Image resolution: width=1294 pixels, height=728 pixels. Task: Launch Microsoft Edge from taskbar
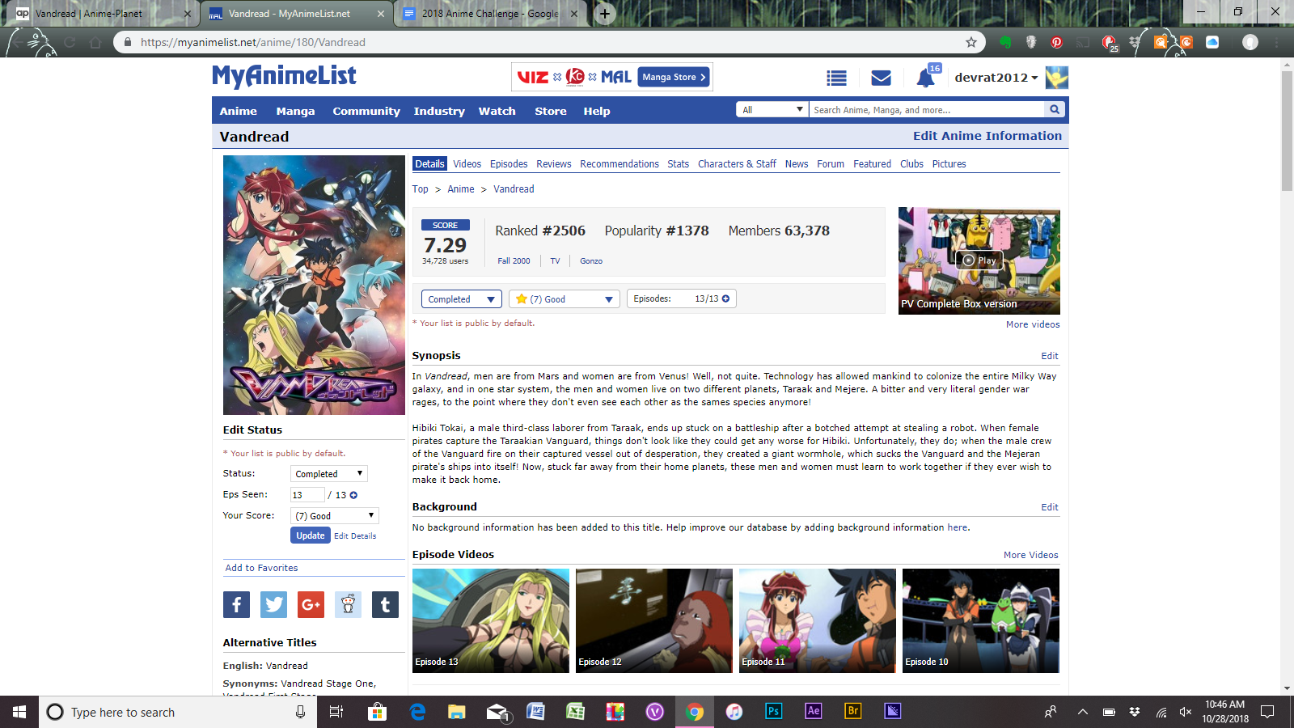(417, 712)
